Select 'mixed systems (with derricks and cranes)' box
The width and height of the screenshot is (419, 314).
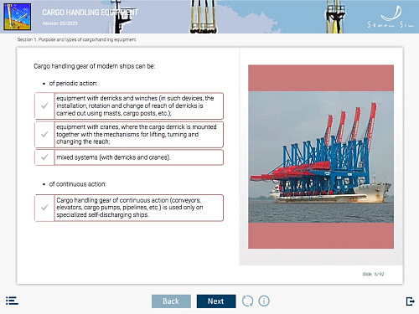point(139,157)
